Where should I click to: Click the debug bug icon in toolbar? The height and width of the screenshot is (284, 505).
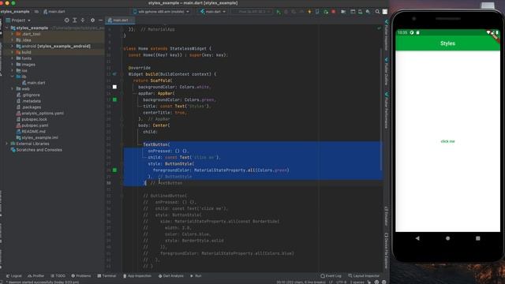[286, 12]
